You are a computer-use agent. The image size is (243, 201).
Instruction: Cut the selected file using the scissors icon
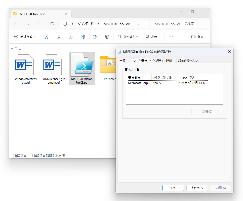pos(46,37)
